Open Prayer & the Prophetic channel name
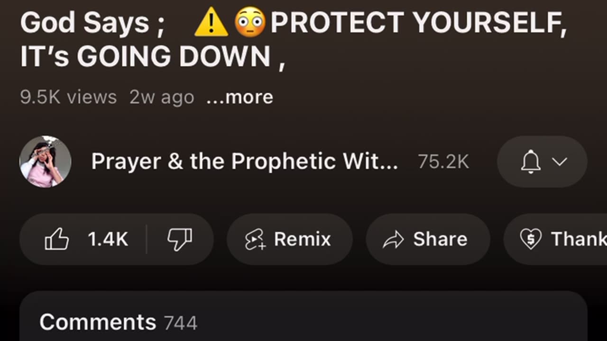607x341 pixels. tap(245, 162)
